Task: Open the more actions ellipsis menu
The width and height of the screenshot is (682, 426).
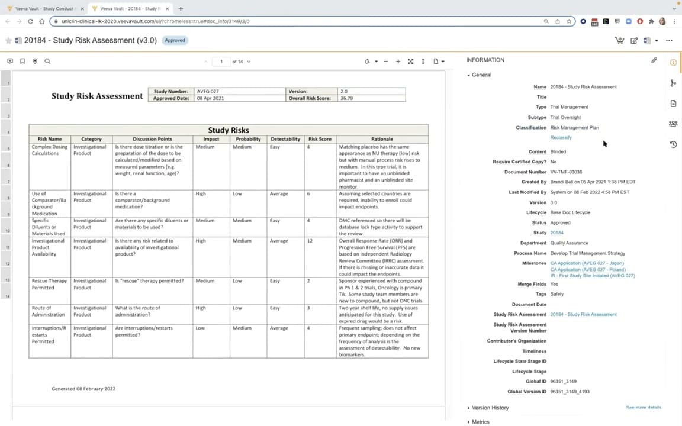Action: (669, 40)
